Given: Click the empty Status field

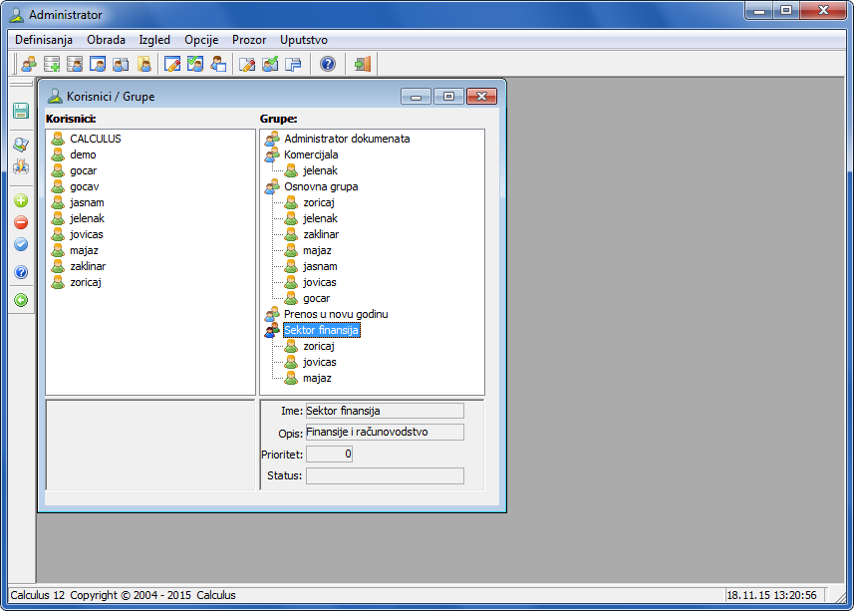Looking at the screenshot, I should pyautogui.click(x=385, y=476).
